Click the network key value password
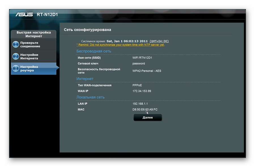 139,64
